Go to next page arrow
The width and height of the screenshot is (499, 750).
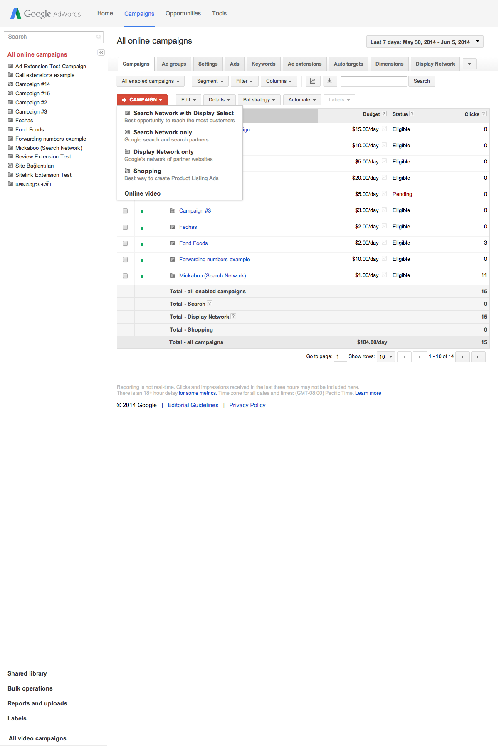(462, 357)
